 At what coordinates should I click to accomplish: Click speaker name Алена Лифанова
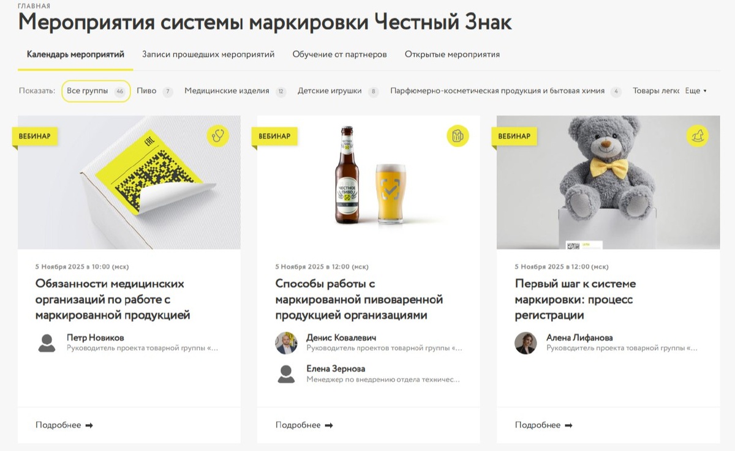click(x=579, y=338)
